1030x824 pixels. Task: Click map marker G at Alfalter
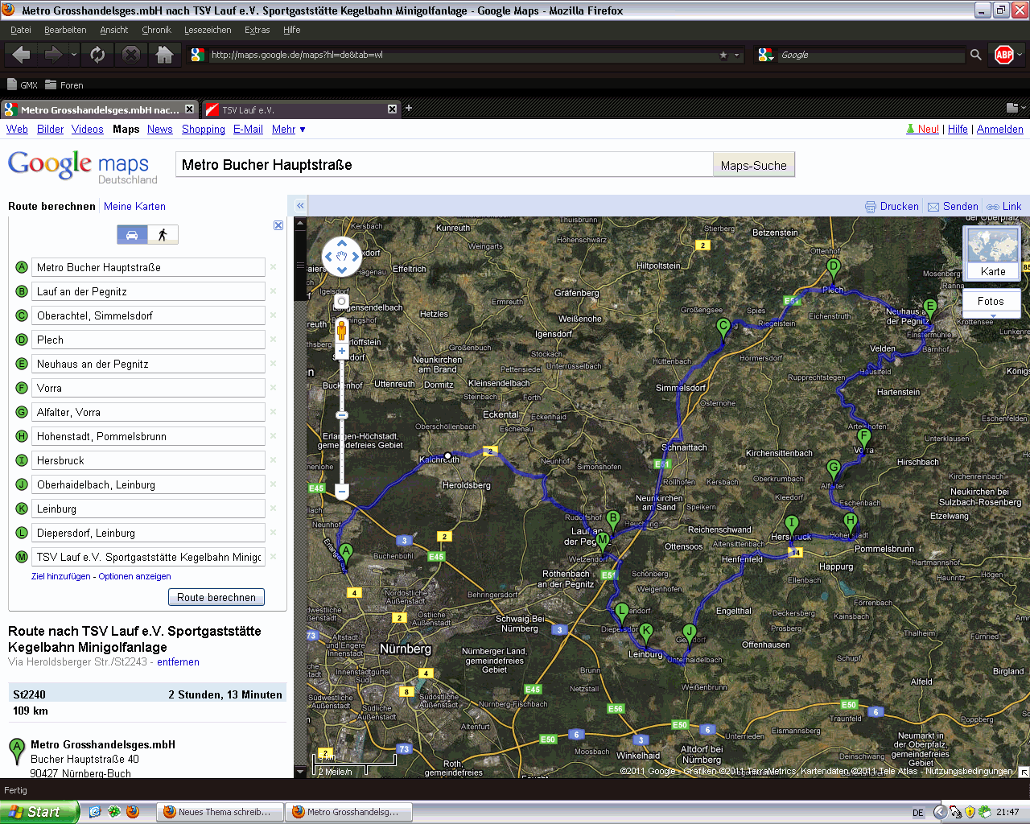pyautogui.click(x=833, y=469)
